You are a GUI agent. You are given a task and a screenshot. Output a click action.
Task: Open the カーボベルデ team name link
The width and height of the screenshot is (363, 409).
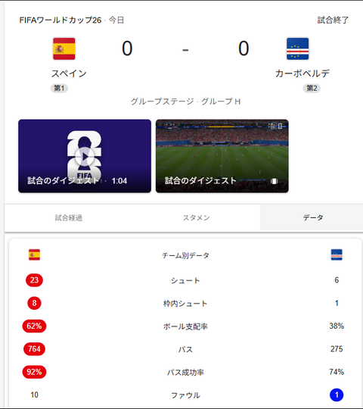click(302, 73)
